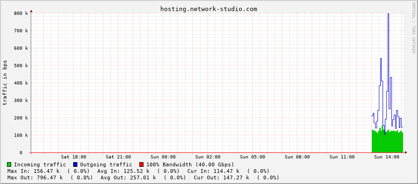418x184 pixels.
Task: Click the '800 k' y-axis label
Action: coord(21,13)
